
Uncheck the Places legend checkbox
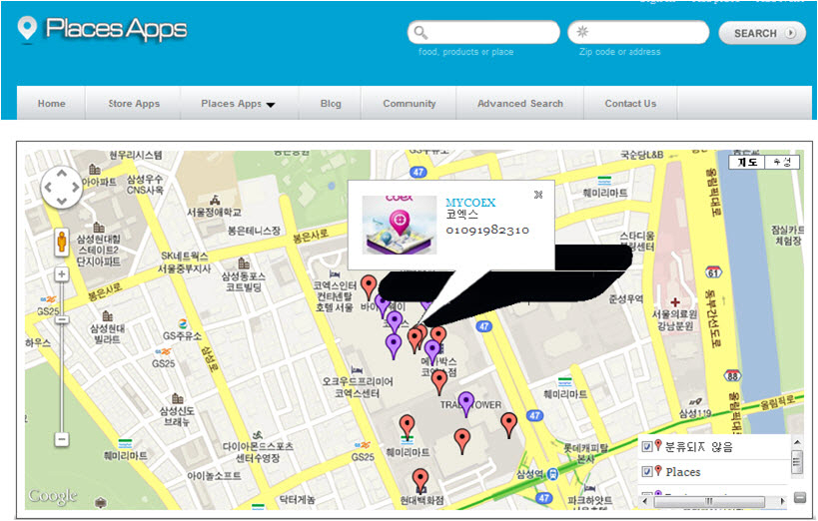(647, 471)
